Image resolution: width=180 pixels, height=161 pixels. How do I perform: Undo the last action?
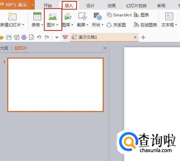pos(39,37)
